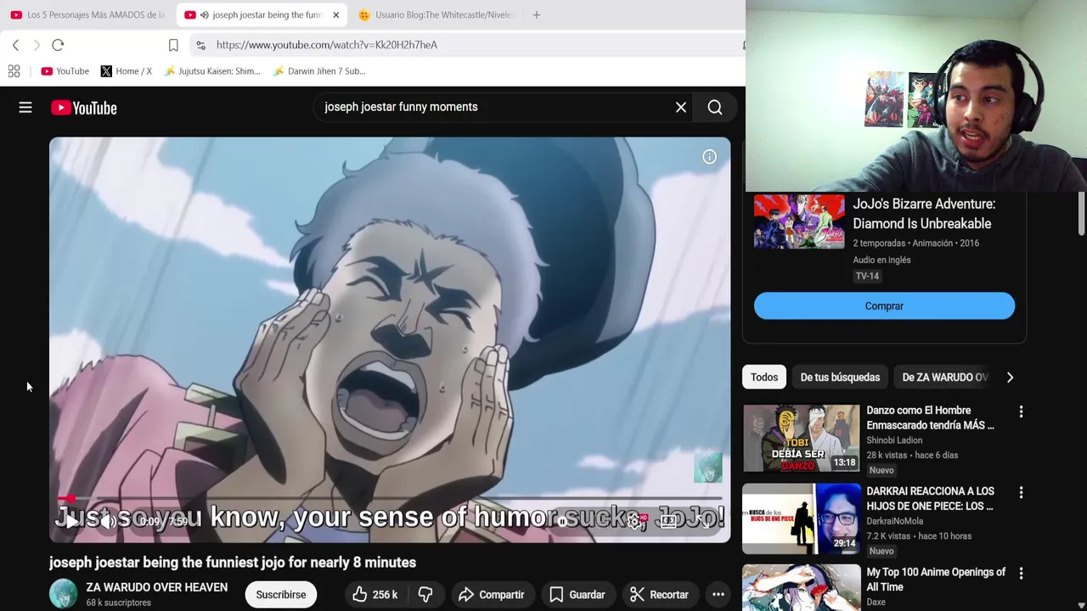
Task: Open the YouTube bookmark
Action: (65, 71)
